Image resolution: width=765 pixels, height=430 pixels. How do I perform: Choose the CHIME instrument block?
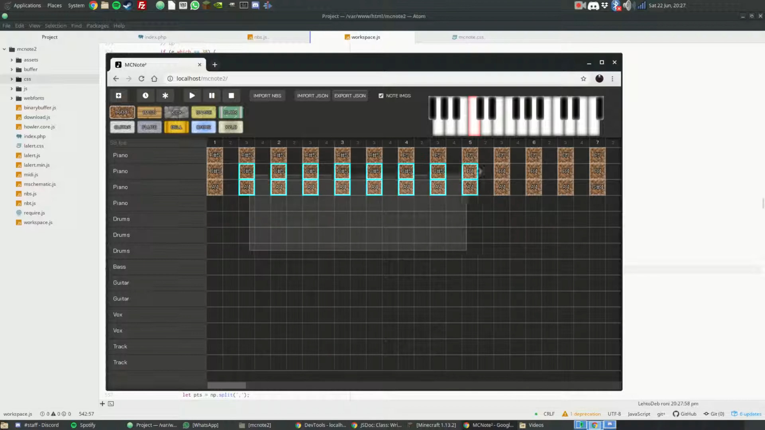204,127
